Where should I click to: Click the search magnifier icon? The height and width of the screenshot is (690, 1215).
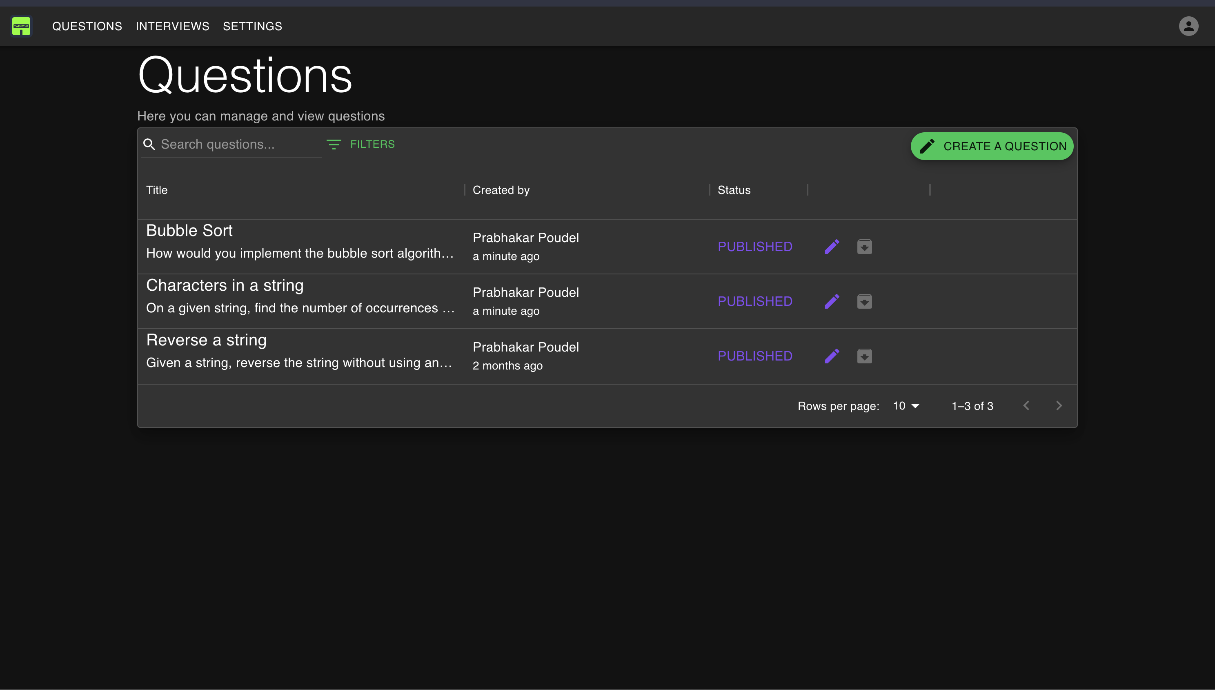pos(149,144)
